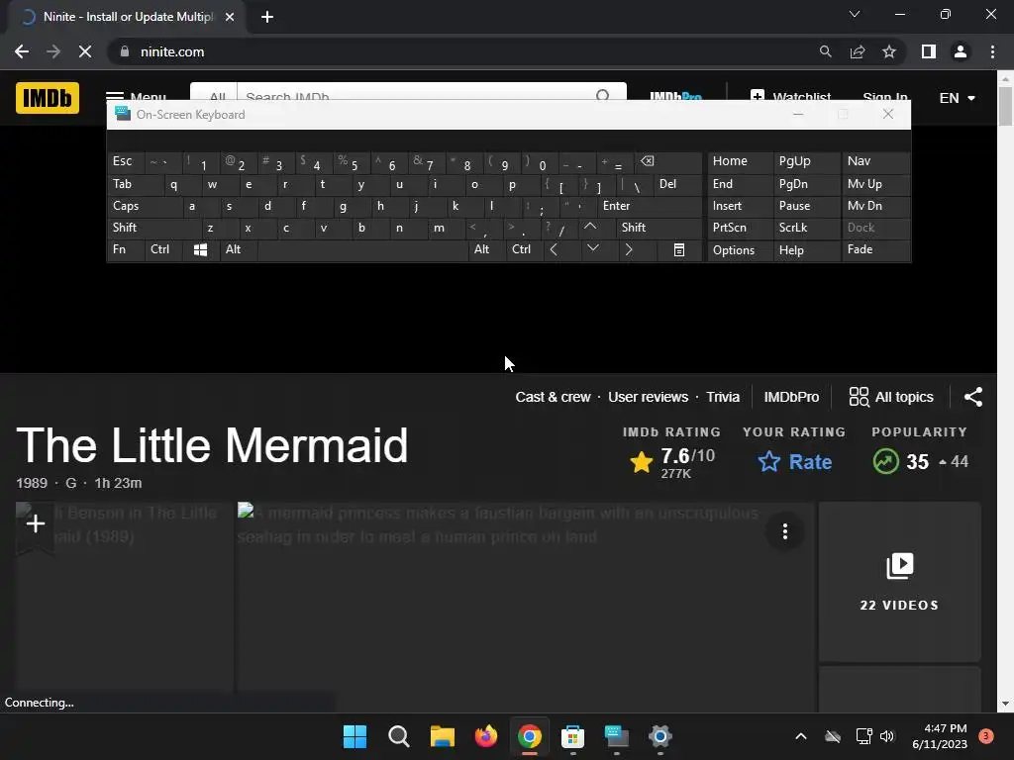Viewport: 1014px width, 760px height.
Task: Stop loading the page
Action: 85,51
